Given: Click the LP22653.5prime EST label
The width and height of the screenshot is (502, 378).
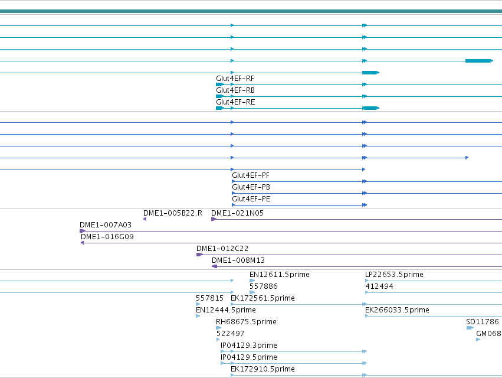Looking at the screenshot, I should point(394,275).
